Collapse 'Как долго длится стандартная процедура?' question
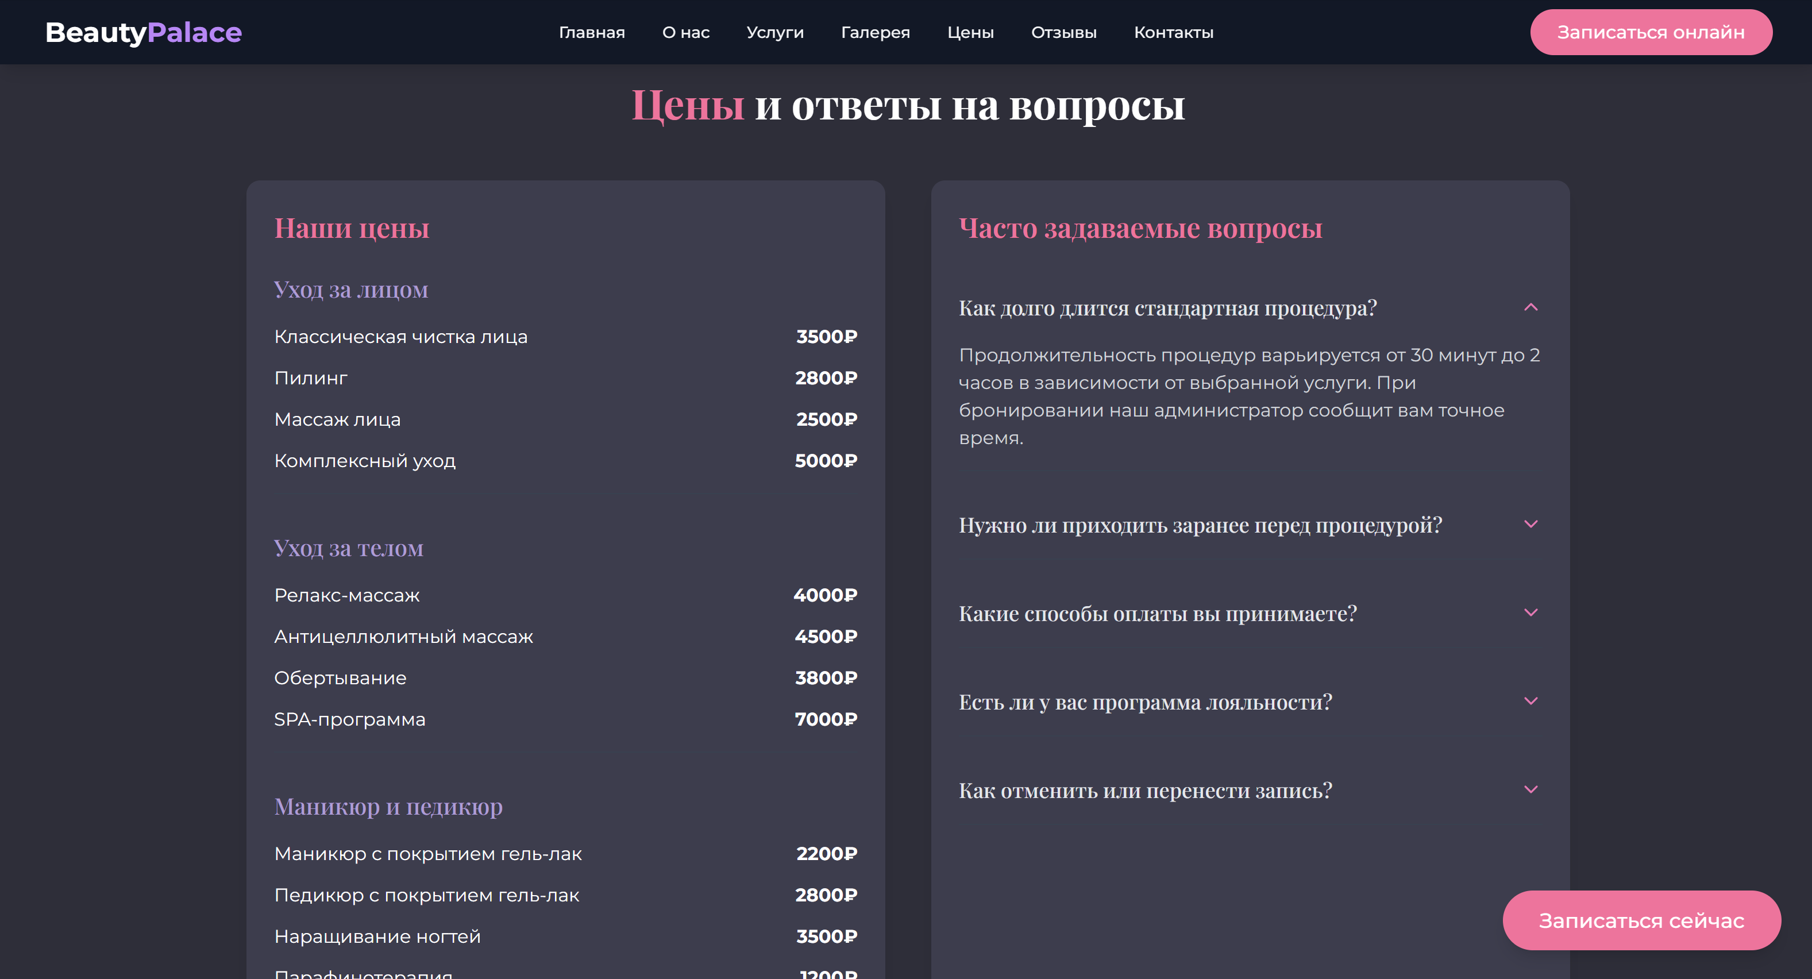The image size is (1812, 979). tap(1167, 309)
